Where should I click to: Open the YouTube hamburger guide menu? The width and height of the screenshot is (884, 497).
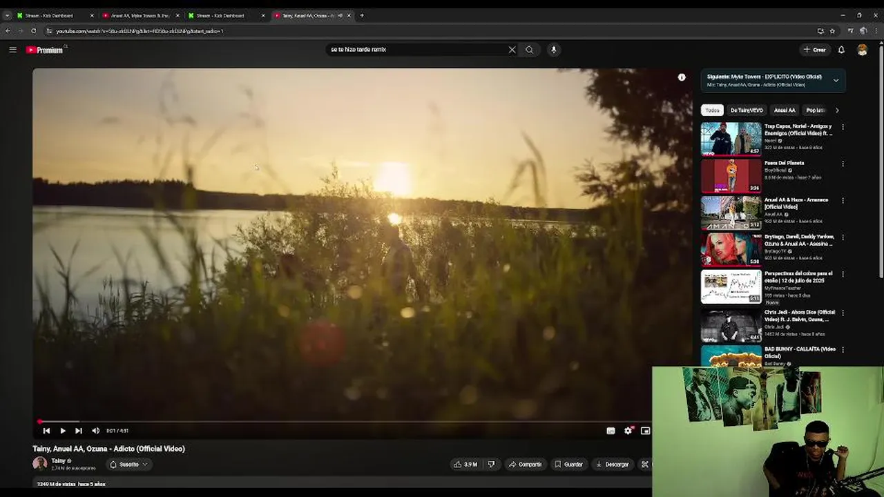(12, 50)
